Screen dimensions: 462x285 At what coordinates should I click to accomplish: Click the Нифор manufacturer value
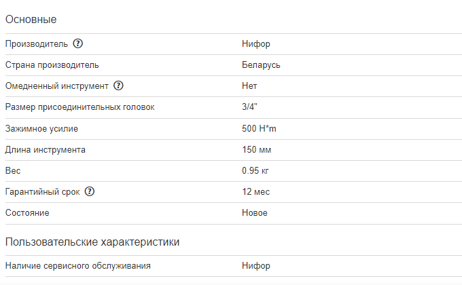(255, 44)
